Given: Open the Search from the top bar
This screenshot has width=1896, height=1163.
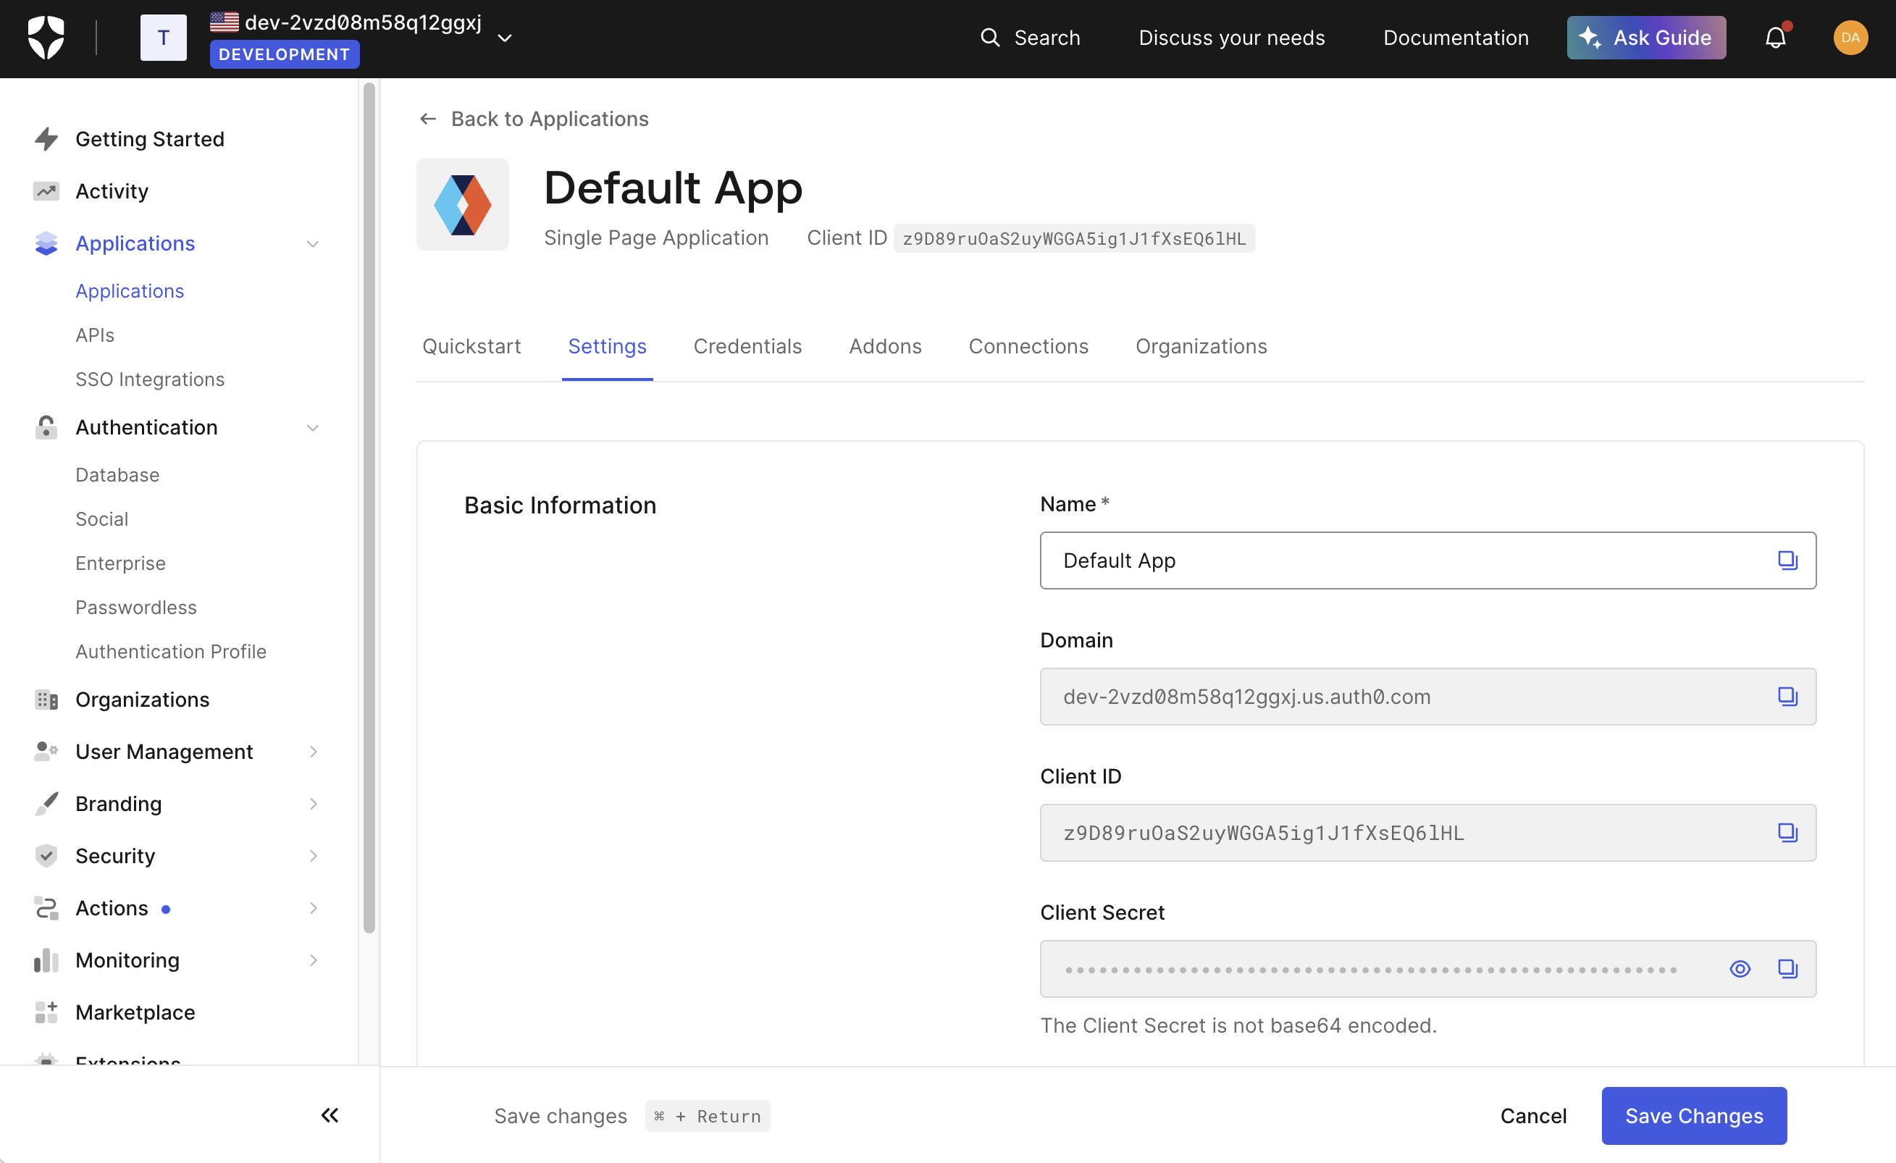Looking at the screenshot, I should pos(1031,37).
